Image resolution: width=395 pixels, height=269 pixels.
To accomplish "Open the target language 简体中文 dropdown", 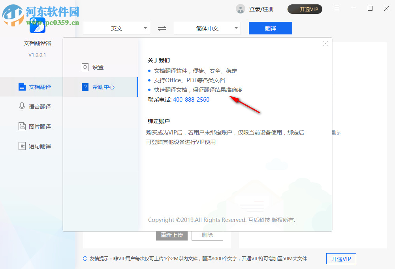I will (207, 28).
